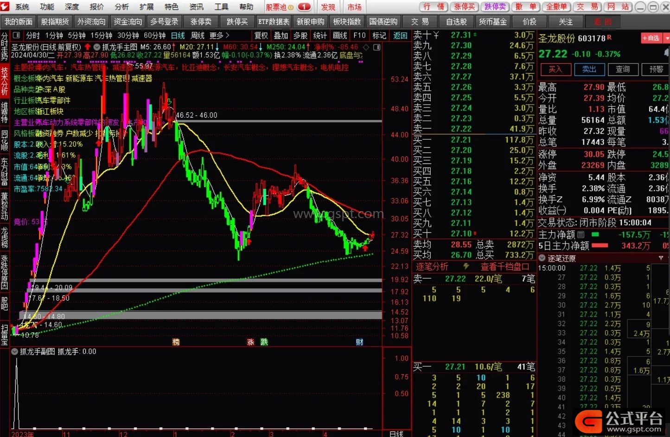Click the 买入 buy button
The image size is (670, 437).
(555, 69)
